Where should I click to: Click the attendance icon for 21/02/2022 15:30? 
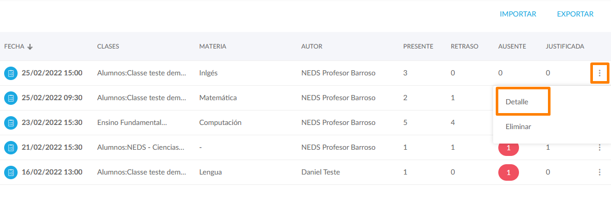coord(11,148)
